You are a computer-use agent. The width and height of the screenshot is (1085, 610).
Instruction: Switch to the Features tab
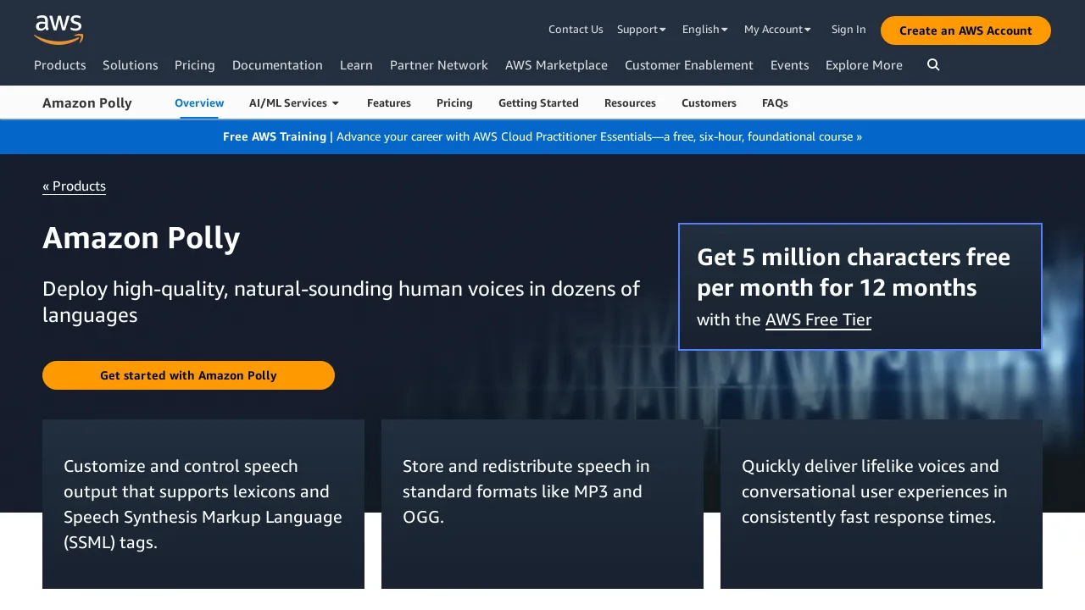click(x=388, y=103)
